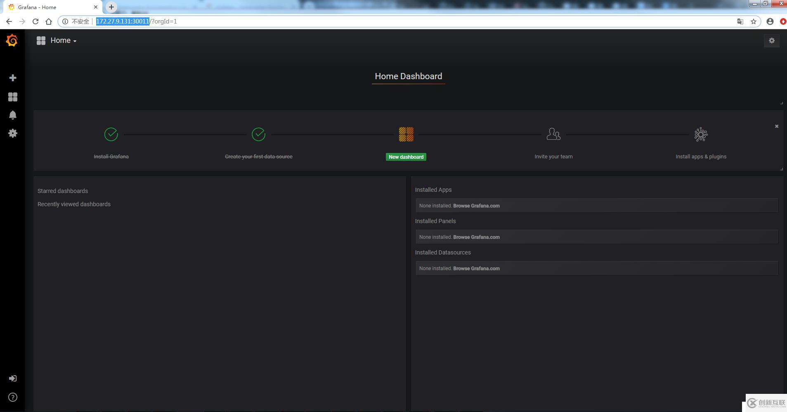Open Browse Grafana.com link under Installed Datasources

476,268
